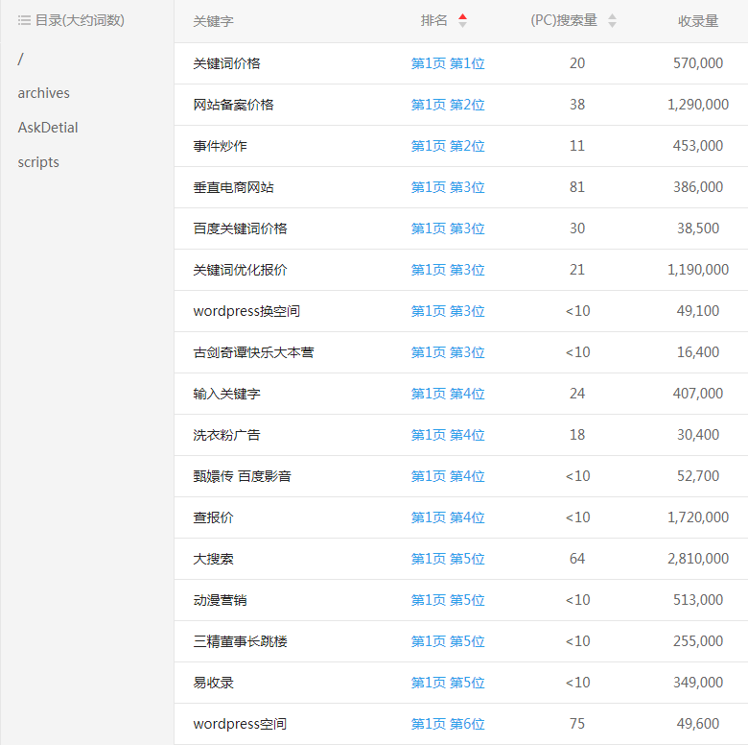Click the keyword 三精董事长跳楼
The width and height of the screenshot is (748, 745).
[x=240, y=641]
